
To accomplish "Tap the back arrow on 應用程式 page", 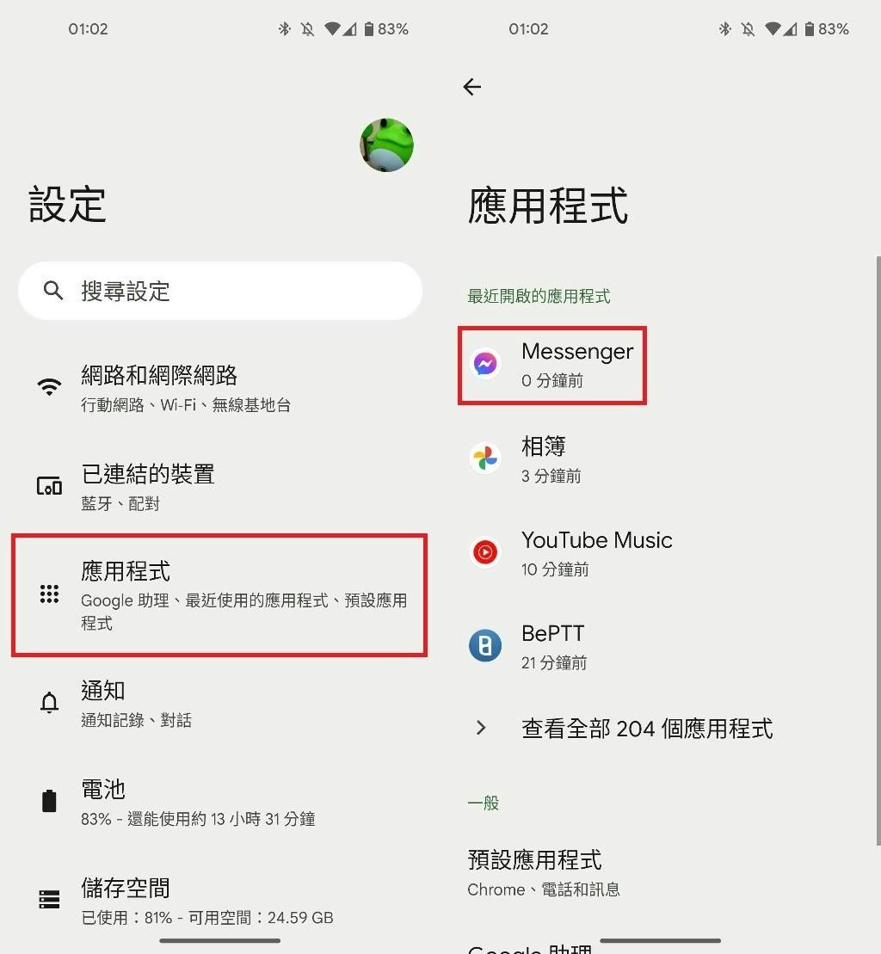I will (x=472, y=87).
